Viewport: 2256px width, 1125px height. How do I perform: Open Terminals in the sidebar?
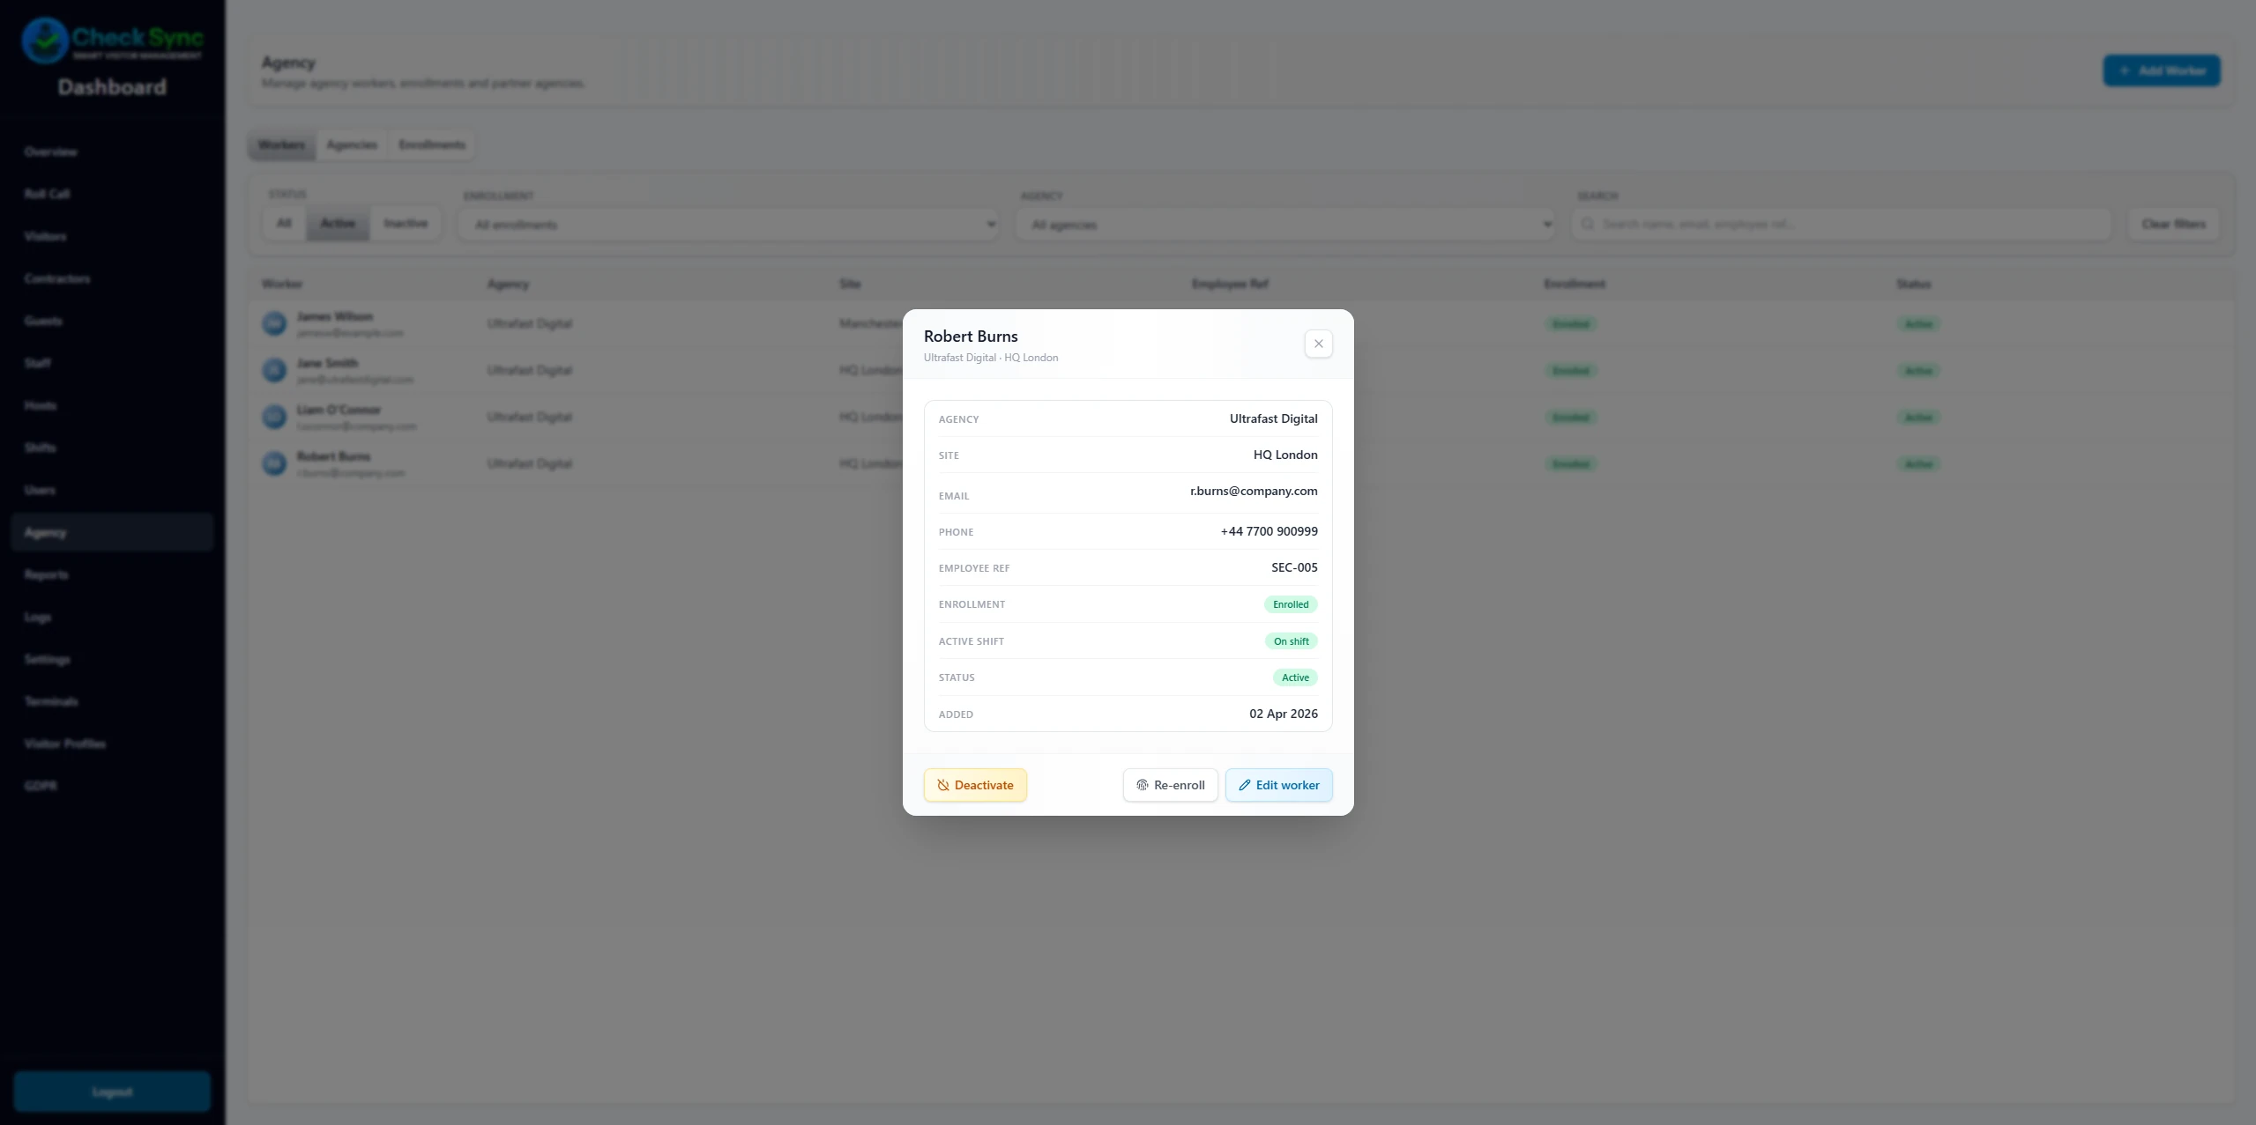(x=112, y=701)
